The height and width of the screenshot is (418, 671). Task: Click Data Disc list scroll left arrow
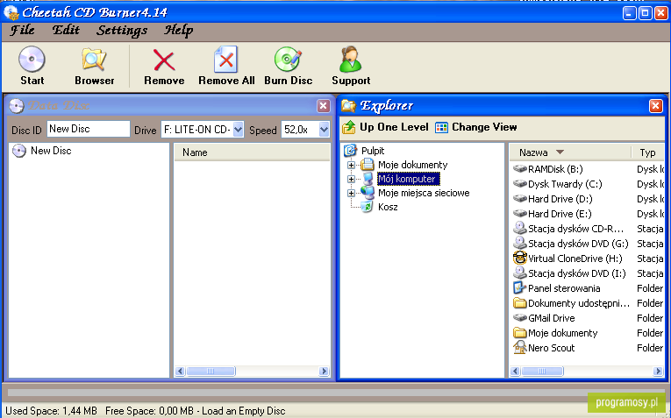pos(180,371)
